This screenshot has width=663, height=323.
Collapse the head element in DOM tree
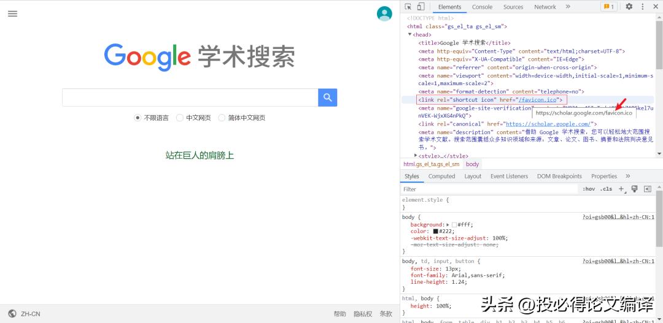pyautogui.click(x=409, y=34)
